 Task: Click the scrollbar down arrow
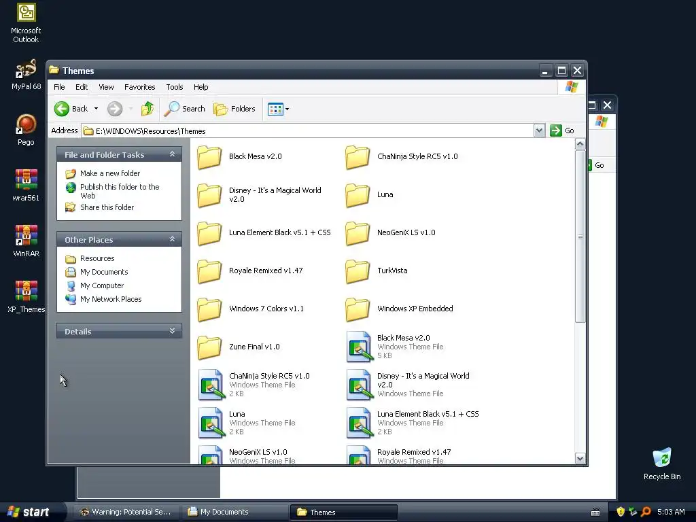click(x=580, y=459)
